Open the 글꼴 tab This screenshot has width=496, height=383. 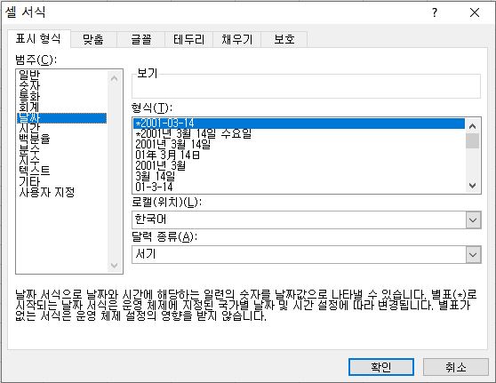click(x=141, y=39)
